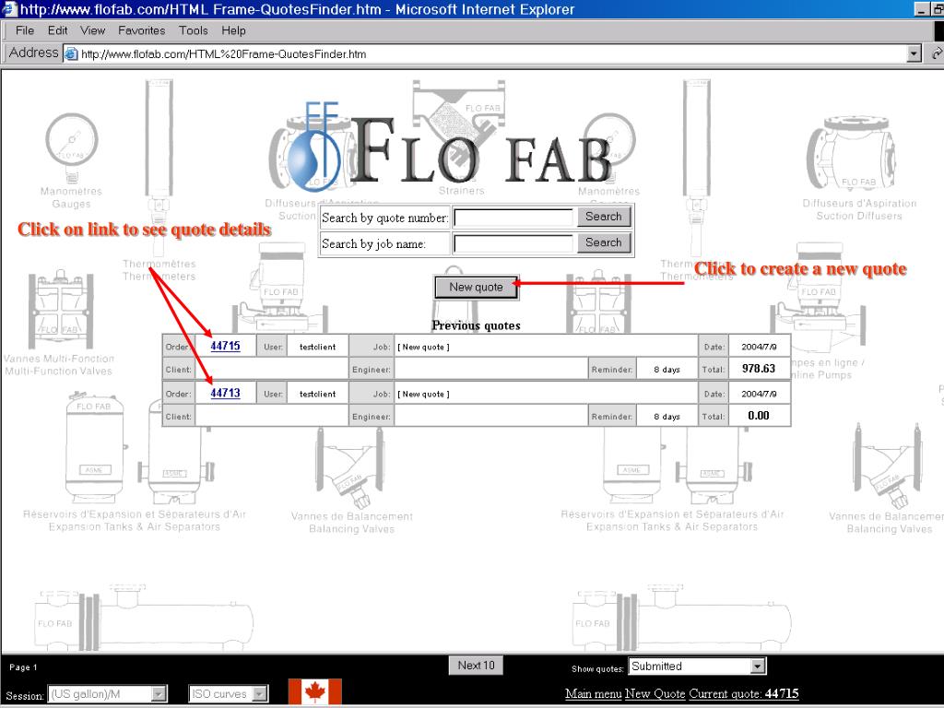This screenshot has width=944, height=708.
Task: Open quote order 44713 link
Action: tap(225, 393)
